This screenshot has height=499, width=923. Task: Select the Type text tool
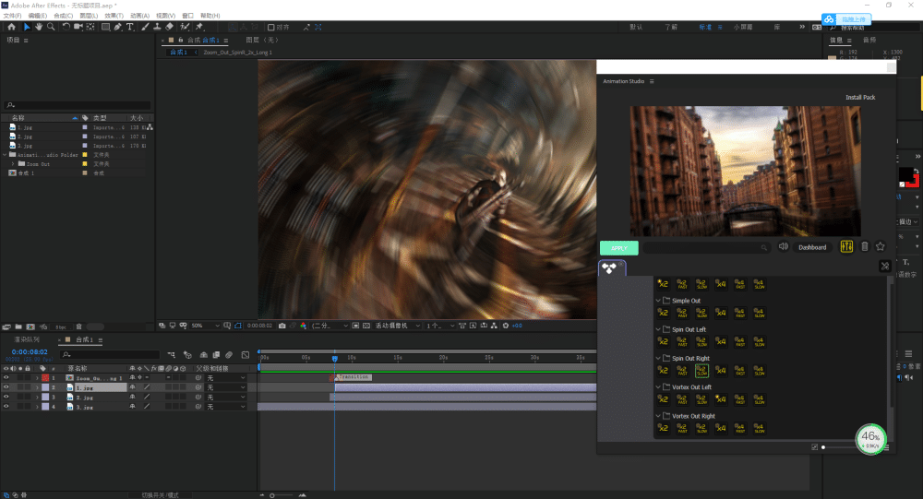pyautogui.click(x=130, y=27)
